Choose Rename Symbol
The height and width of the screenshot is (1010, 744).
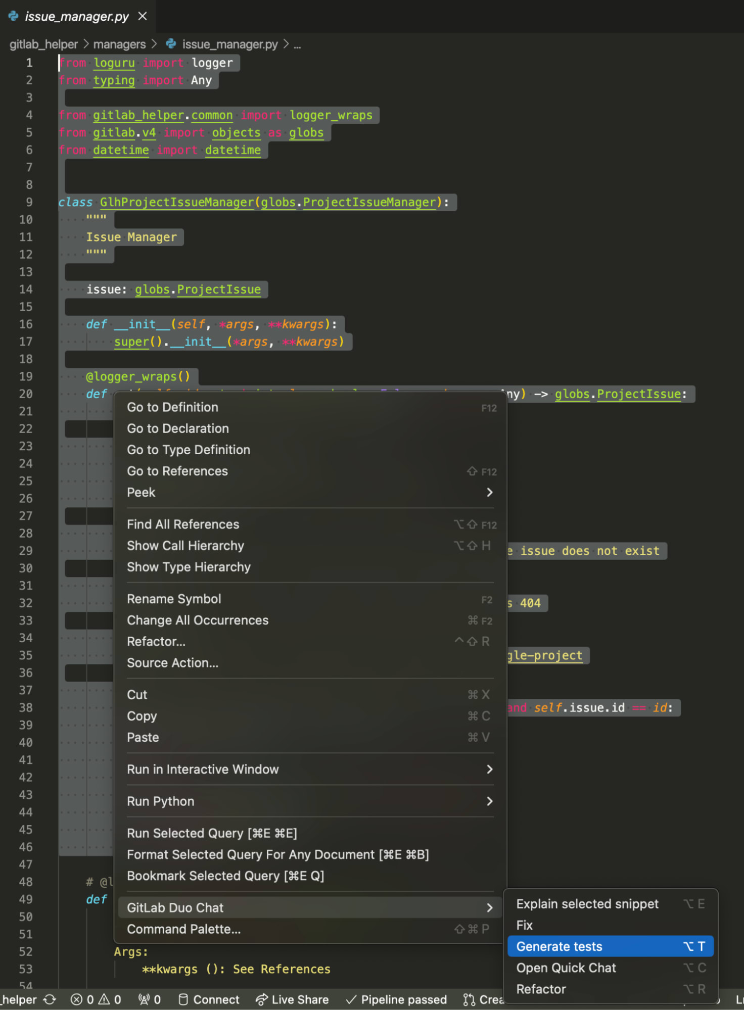[310, 599]
